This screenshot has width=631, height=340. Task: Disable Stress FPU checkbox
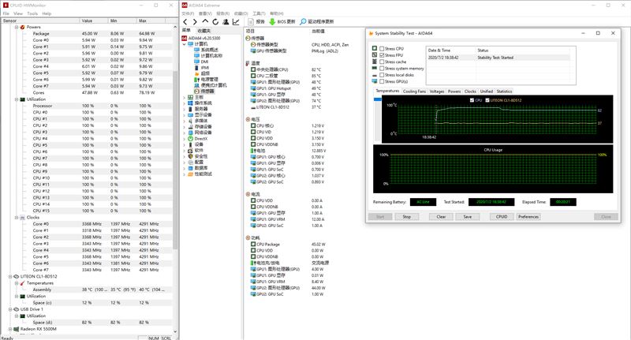pyautogui.click(x=382, y=55)
